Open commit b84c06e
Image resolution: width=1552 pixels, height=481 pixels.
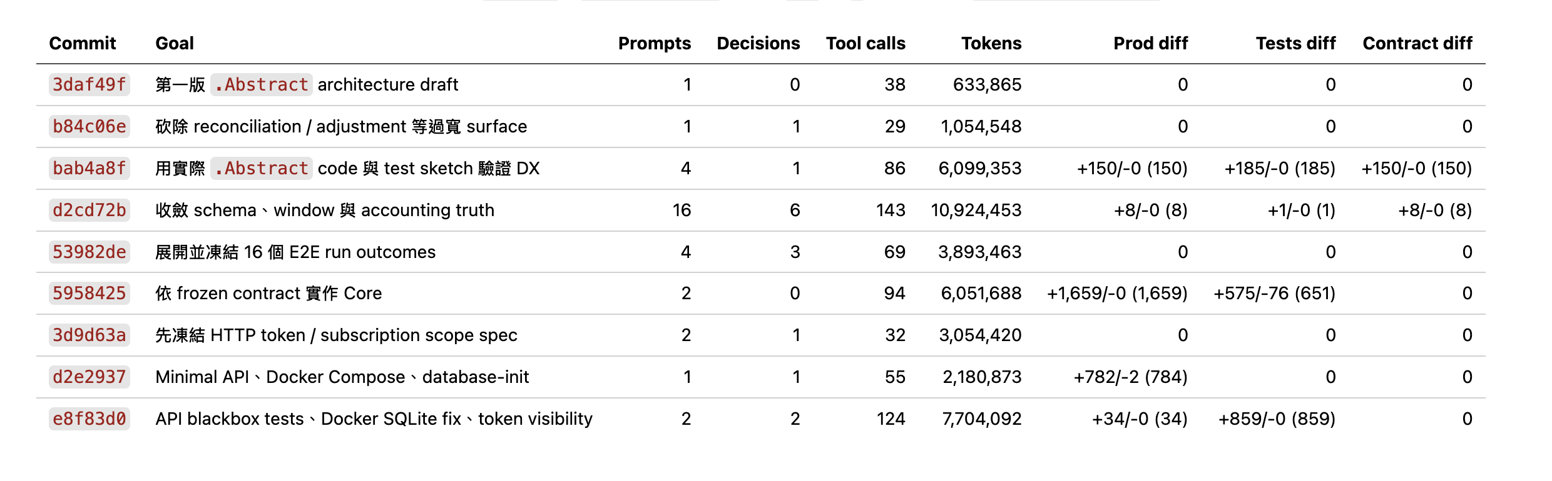[89, 126]
